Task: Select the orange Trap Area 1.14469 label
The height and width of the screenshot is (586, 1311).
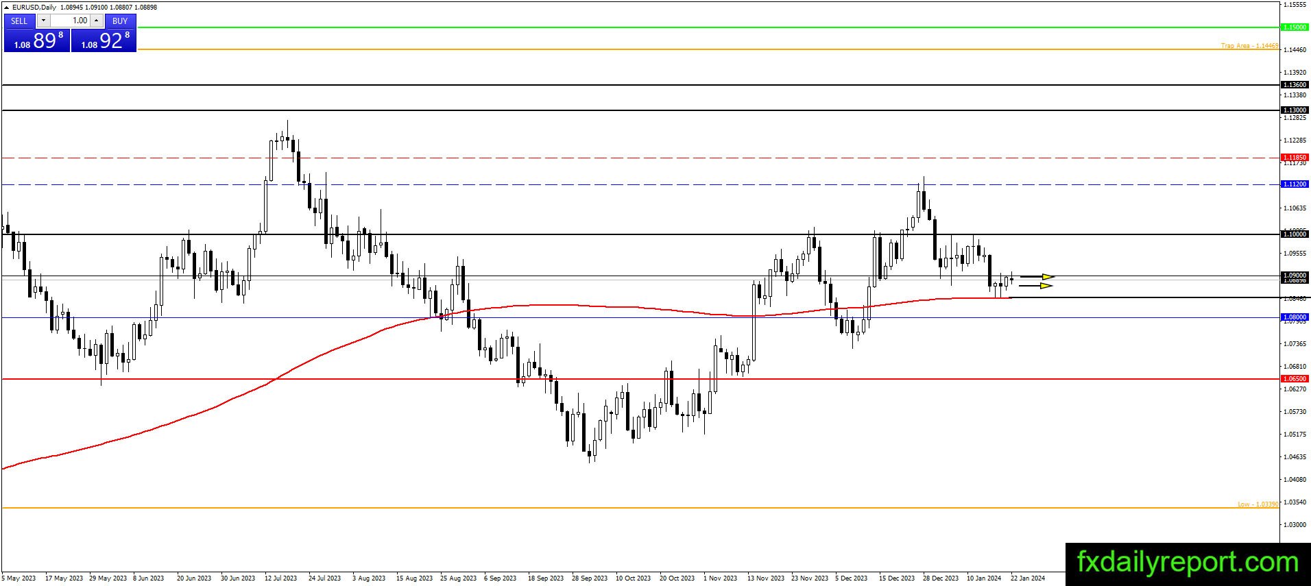Action: point(1249,45)
